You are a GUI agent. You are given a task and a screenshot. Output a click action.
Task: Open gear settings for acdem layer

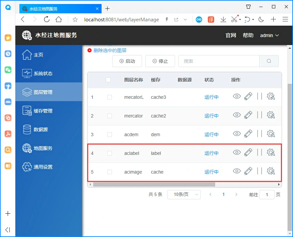point(271,134)
